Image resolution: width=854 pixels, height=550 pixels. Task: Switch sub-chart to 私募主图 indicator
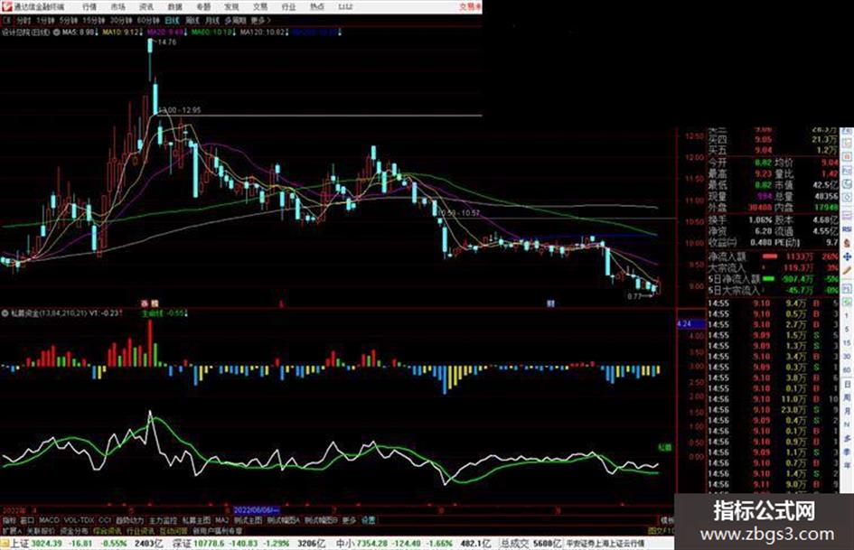pos(196,520)
